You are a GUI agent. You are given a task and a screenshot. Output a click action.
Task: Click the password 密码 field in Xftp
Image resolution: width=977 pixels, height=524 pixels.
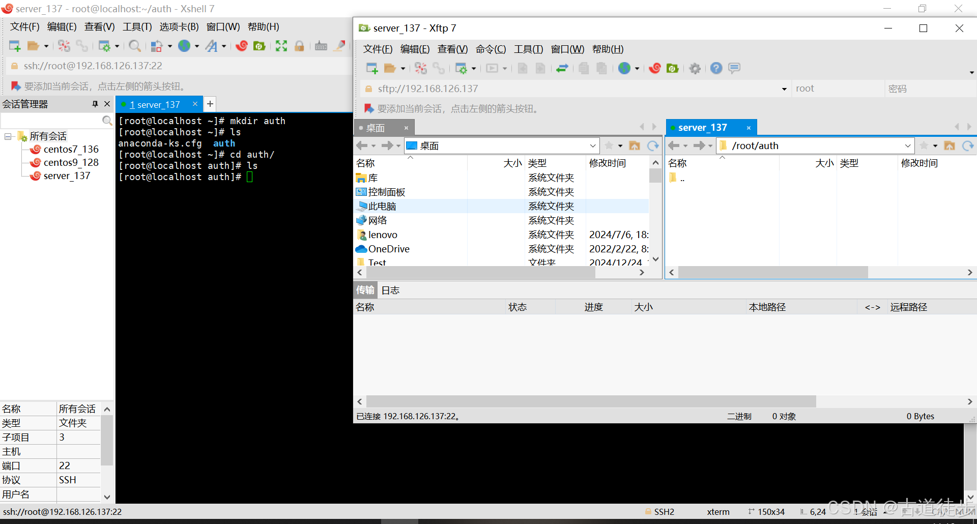pyautogui.click(x=930, y=89)
